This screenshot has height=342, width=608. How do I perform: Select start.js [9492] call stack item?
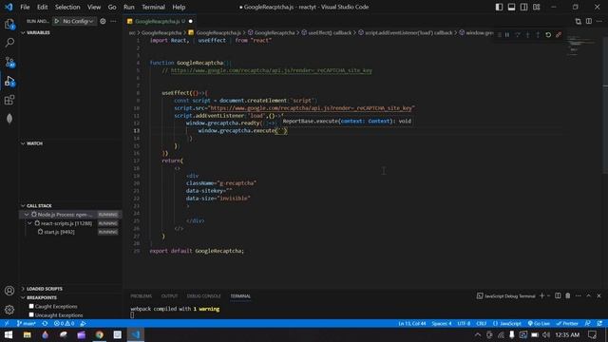click(59, 232)
